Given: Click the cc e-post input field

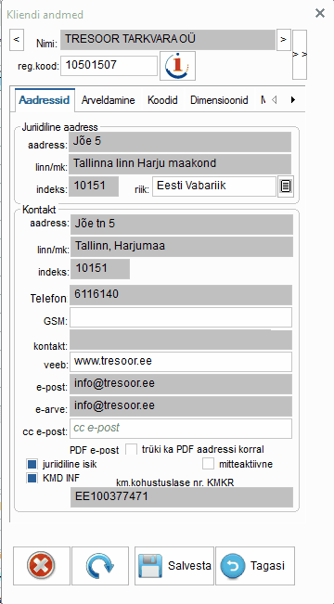Looking at the screenshot, I should pyautogui.click(x=181, y=429).
